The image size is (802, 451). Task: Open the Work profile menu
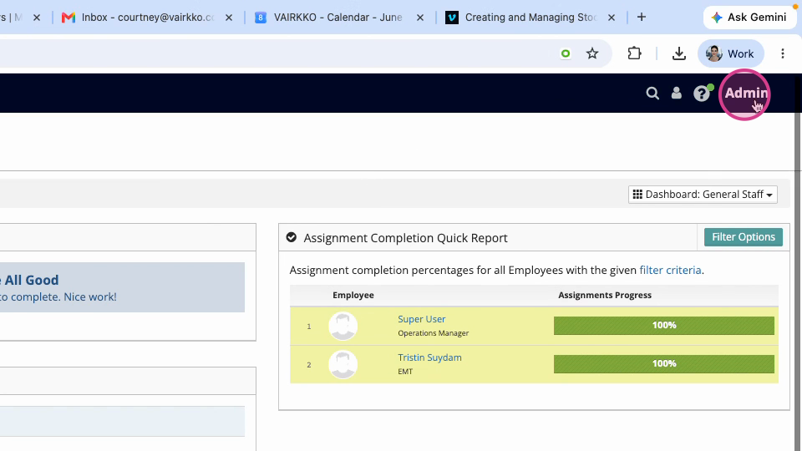730,53
